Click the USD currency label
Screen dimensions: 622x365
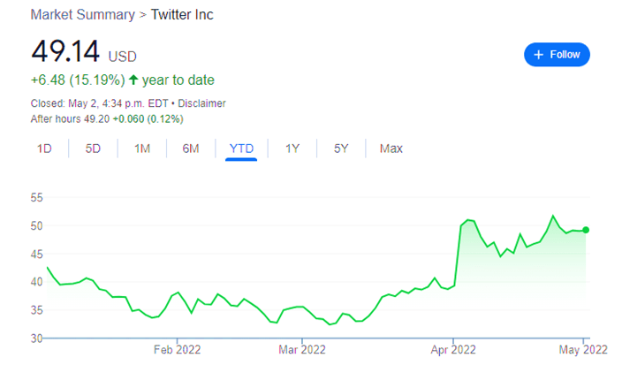[x=122, y=57]
